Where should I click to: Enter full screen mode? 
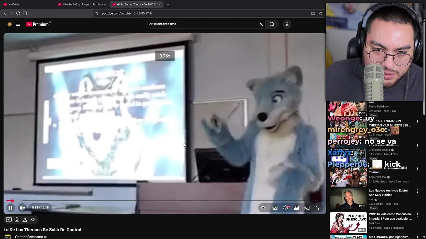point(318,208)
